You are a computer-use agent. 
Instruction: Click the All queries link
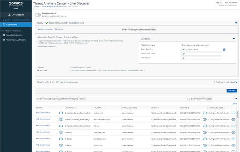58,29
